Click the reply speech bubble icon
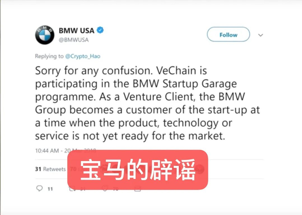This screenshot has height=215, width=302. coord(40,188)
